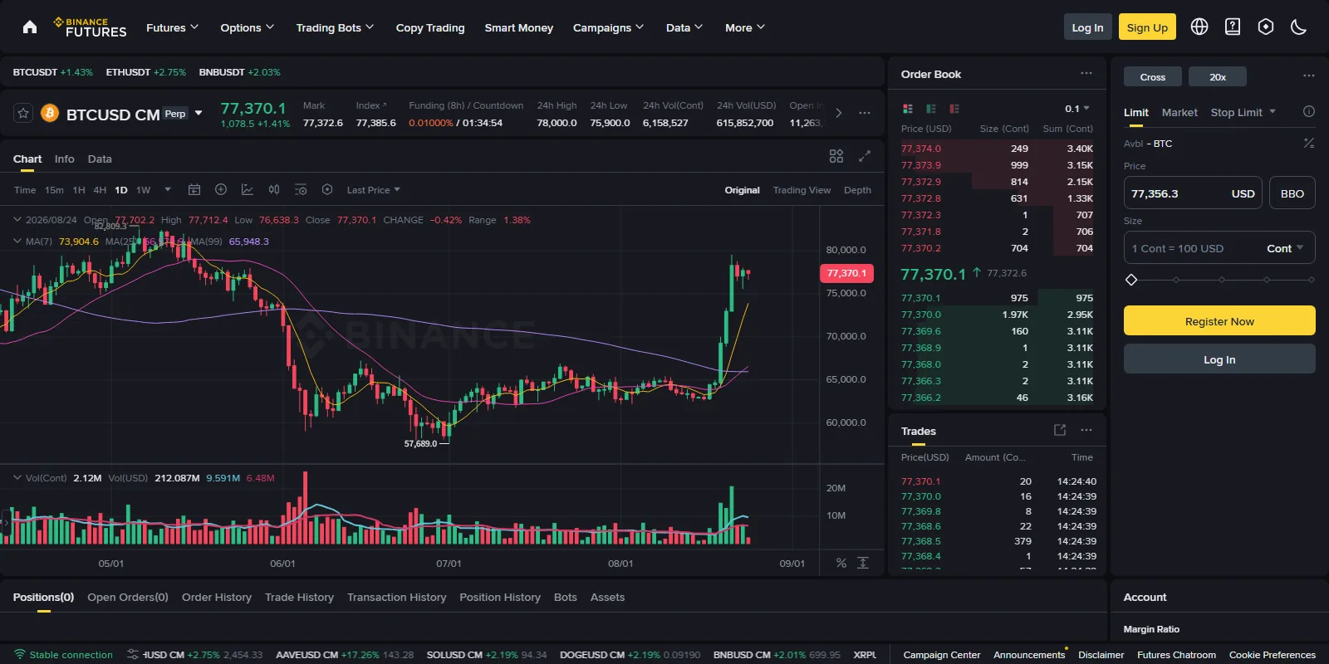Switch to the Info tab
1329x664 pixels.
pos(64,159)
